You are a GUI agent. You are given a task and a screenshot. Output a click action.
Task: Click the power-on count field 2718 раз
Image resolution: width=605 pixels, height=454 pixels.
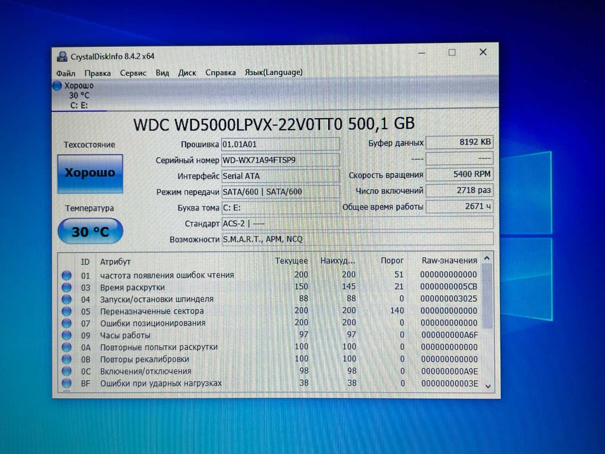[459, 190]
